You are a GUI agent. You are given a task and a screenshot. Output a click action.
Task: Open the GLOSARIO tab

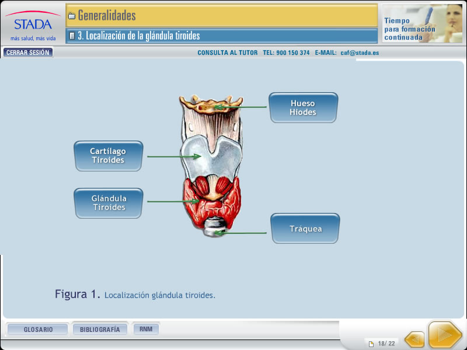coord(38,330)
